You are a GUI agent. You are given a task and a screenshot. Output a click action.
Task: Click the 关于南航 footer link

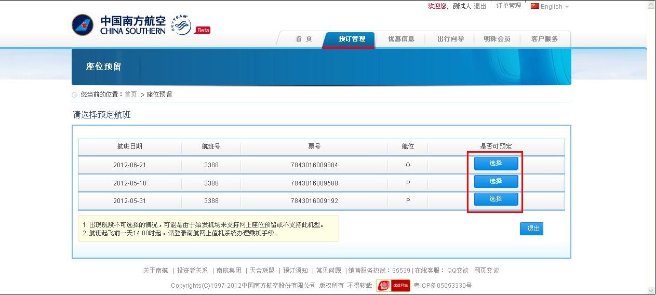155,271
